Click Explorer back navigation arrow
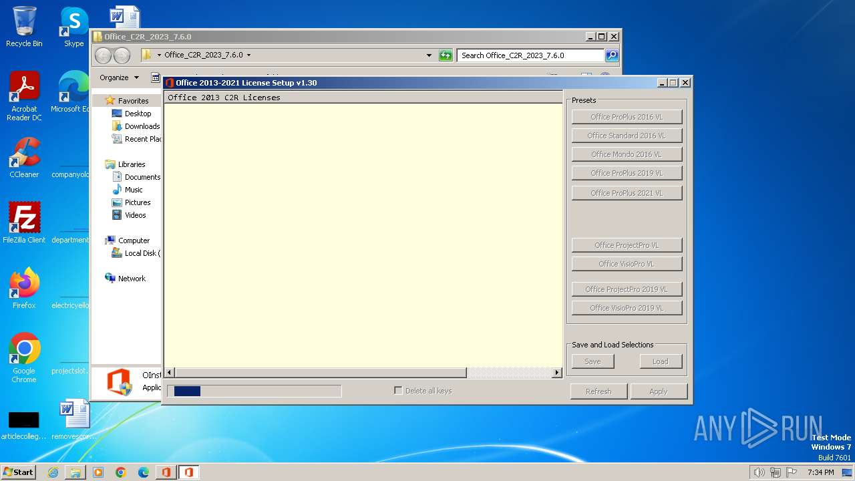 (x=103, y=55)
